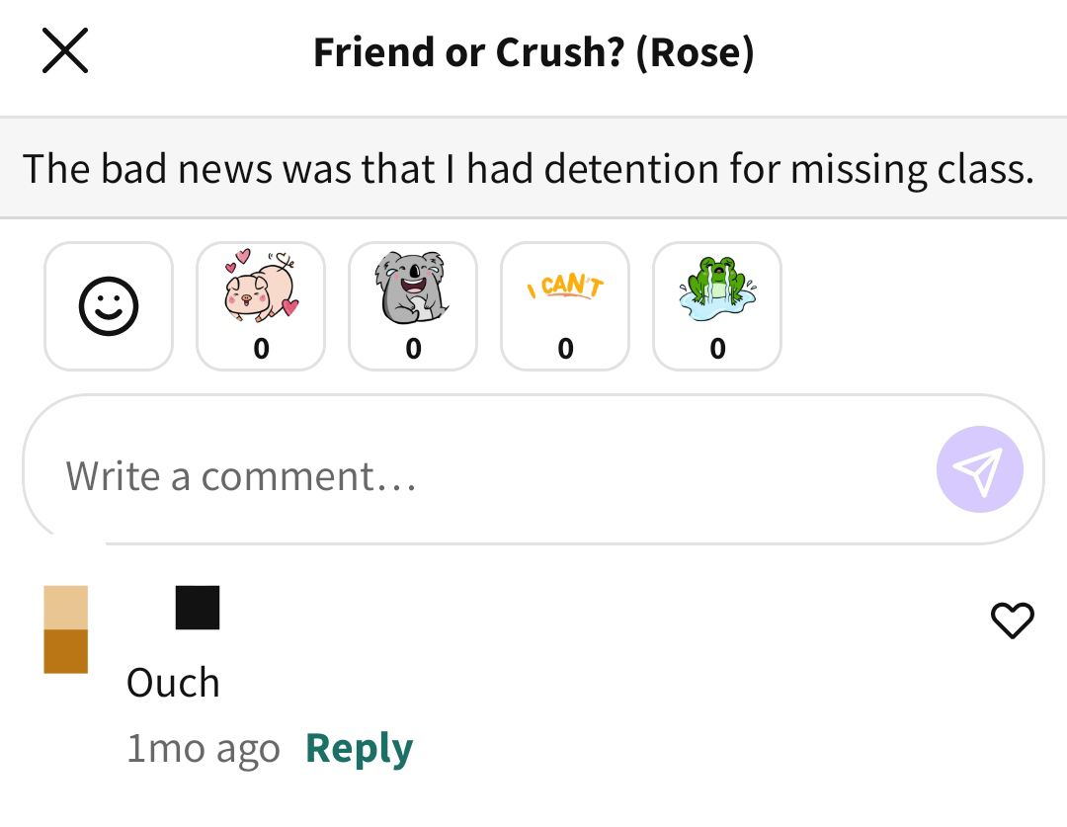Click the koala sticker reaction count

[413, 349]
